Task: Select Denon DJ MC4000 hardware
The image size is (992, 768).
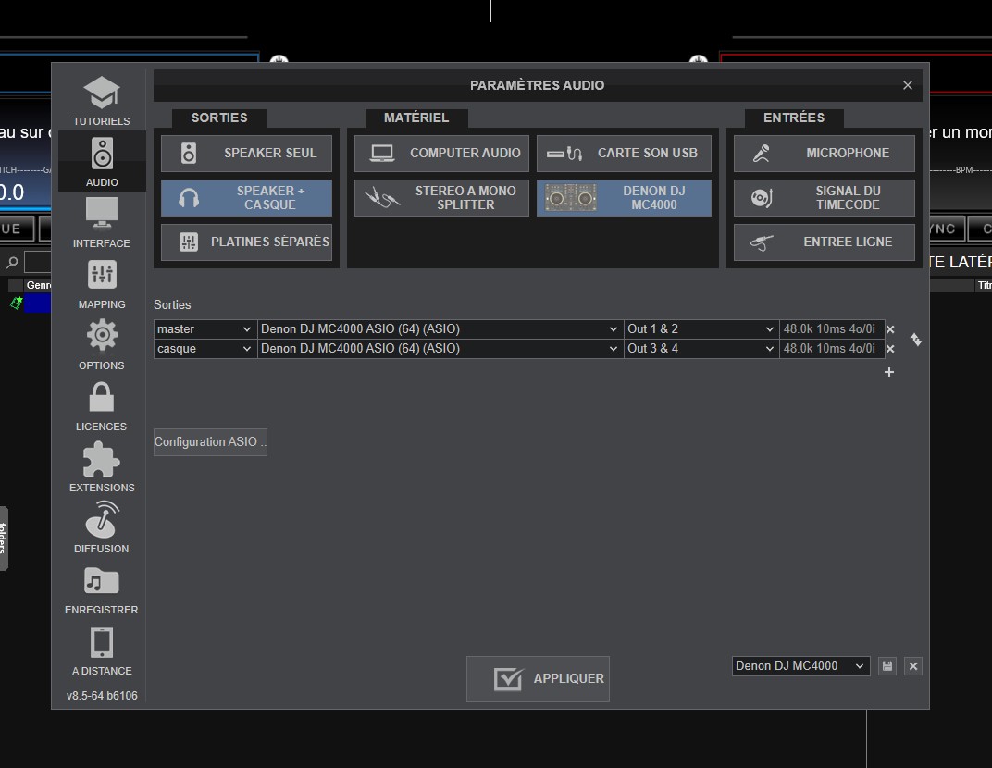Action: click(x=624, y=198)
